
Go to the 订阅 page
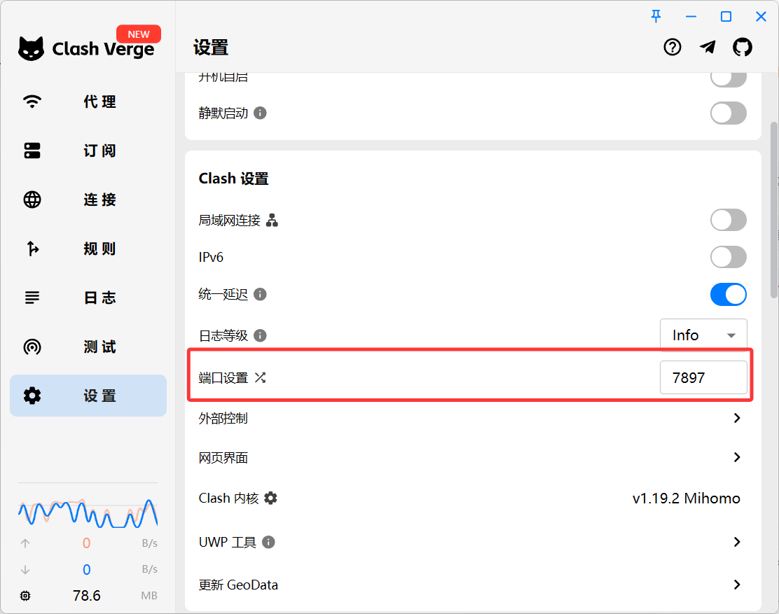88,151
